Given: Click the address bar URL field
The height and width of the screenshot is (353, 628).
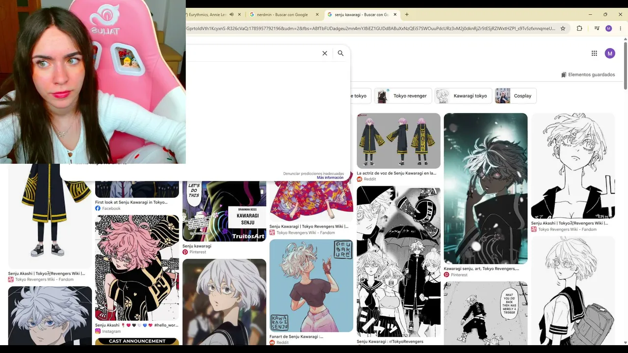Looking at the screenshot, I should tap(371, 28).
